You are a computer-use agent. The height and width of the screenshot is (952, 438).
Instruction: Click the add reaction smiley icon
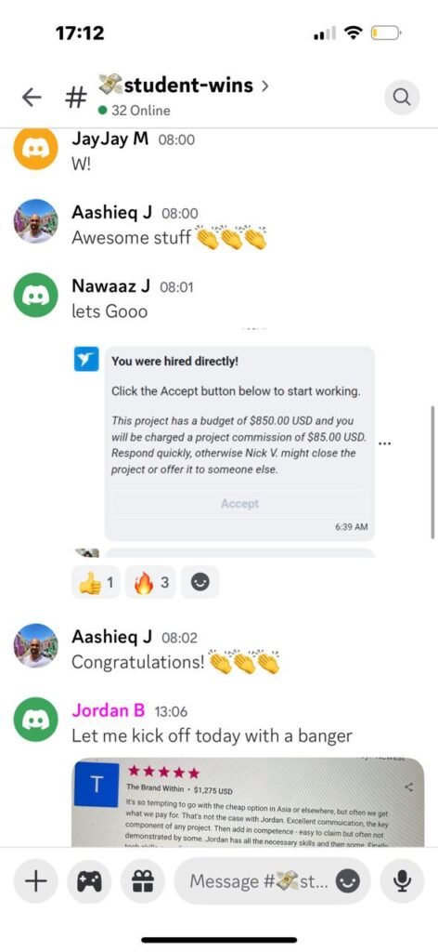point(200,583)
